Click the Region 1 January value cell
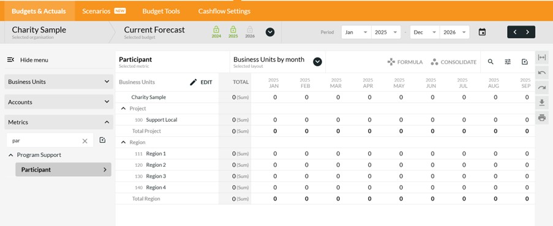This screenshot has height=226, width=553. pos(275,153)
